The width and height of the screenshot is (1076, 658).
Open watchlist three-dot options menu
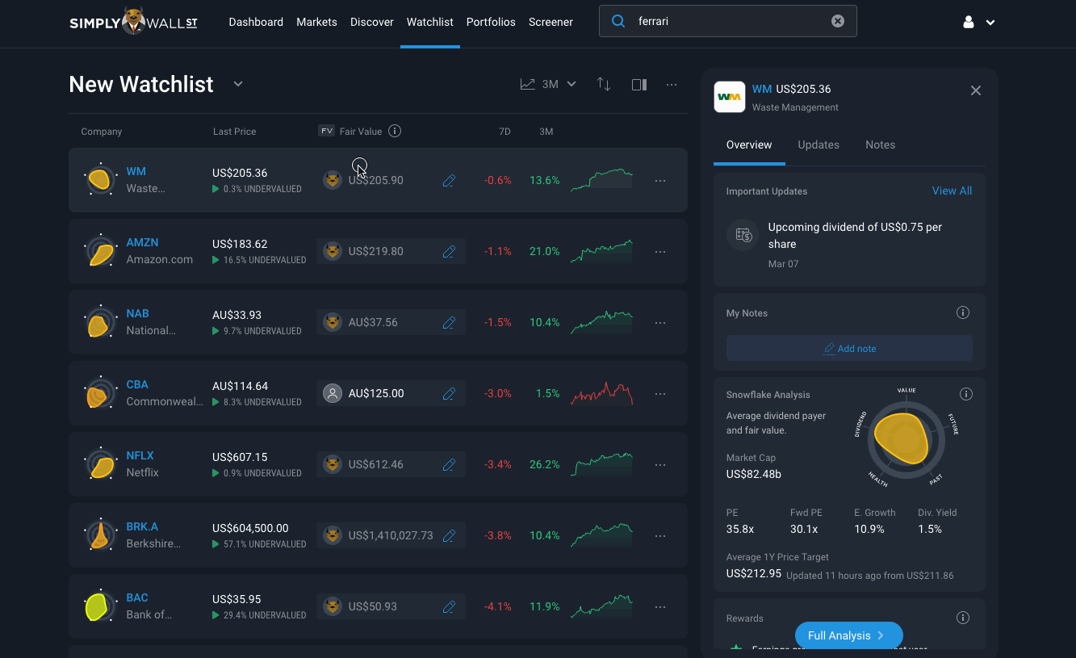(672, 85)
